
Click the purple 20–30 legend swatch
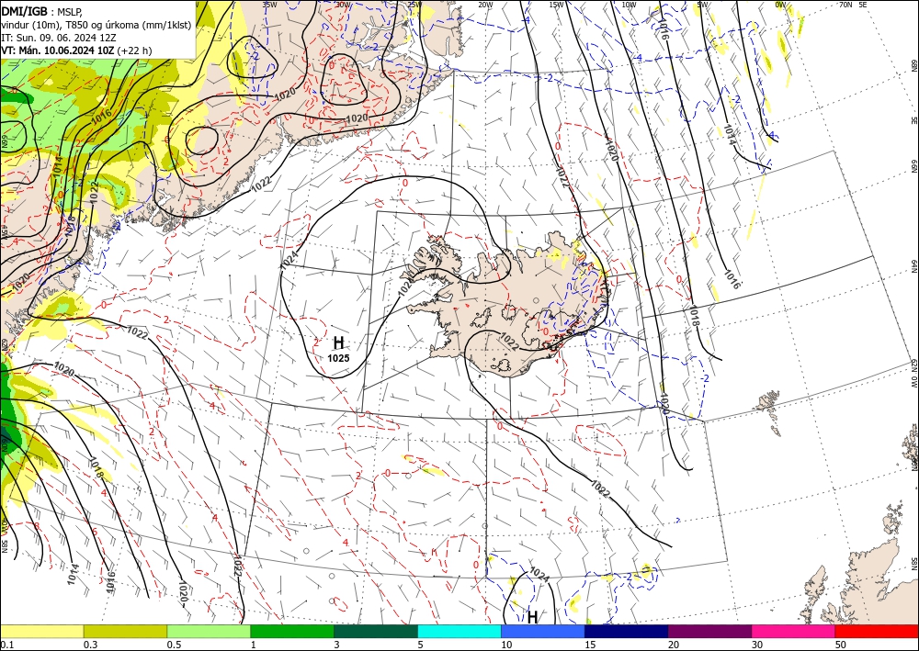click(709, 631)
